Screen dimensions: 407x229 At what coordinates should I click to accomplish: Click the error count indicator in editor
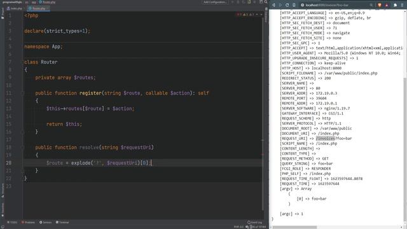[x=239, y=15]
